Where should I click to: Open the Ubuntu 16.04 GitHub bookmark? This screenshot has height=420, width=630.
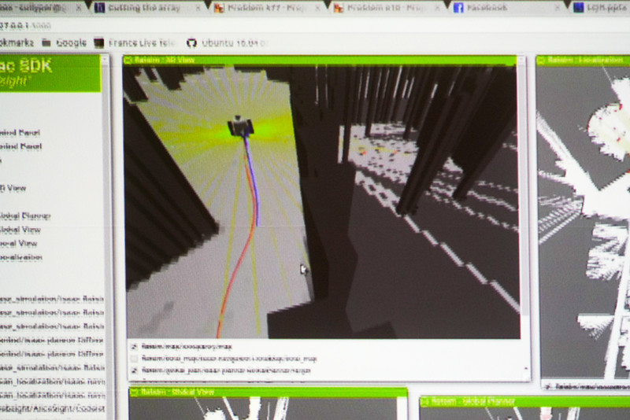[228, 42]
